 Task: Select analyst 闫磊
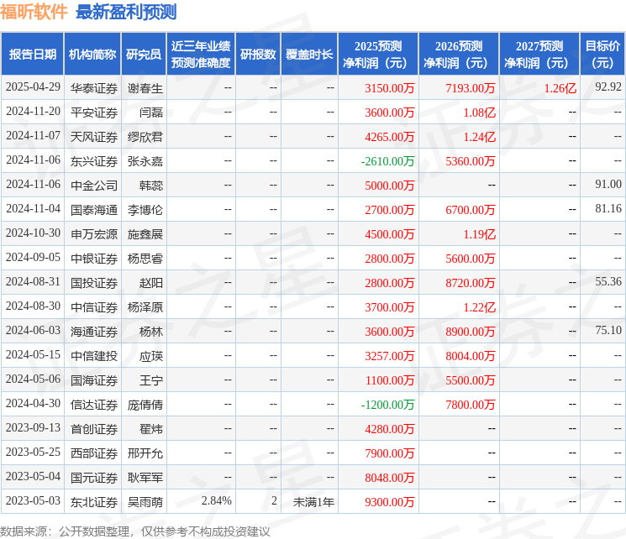tap(151, 113)
